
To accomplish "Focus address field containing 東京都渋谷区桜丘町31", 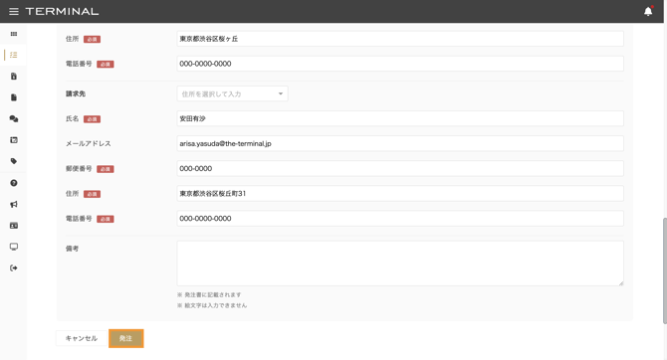I will coord(400,193).
